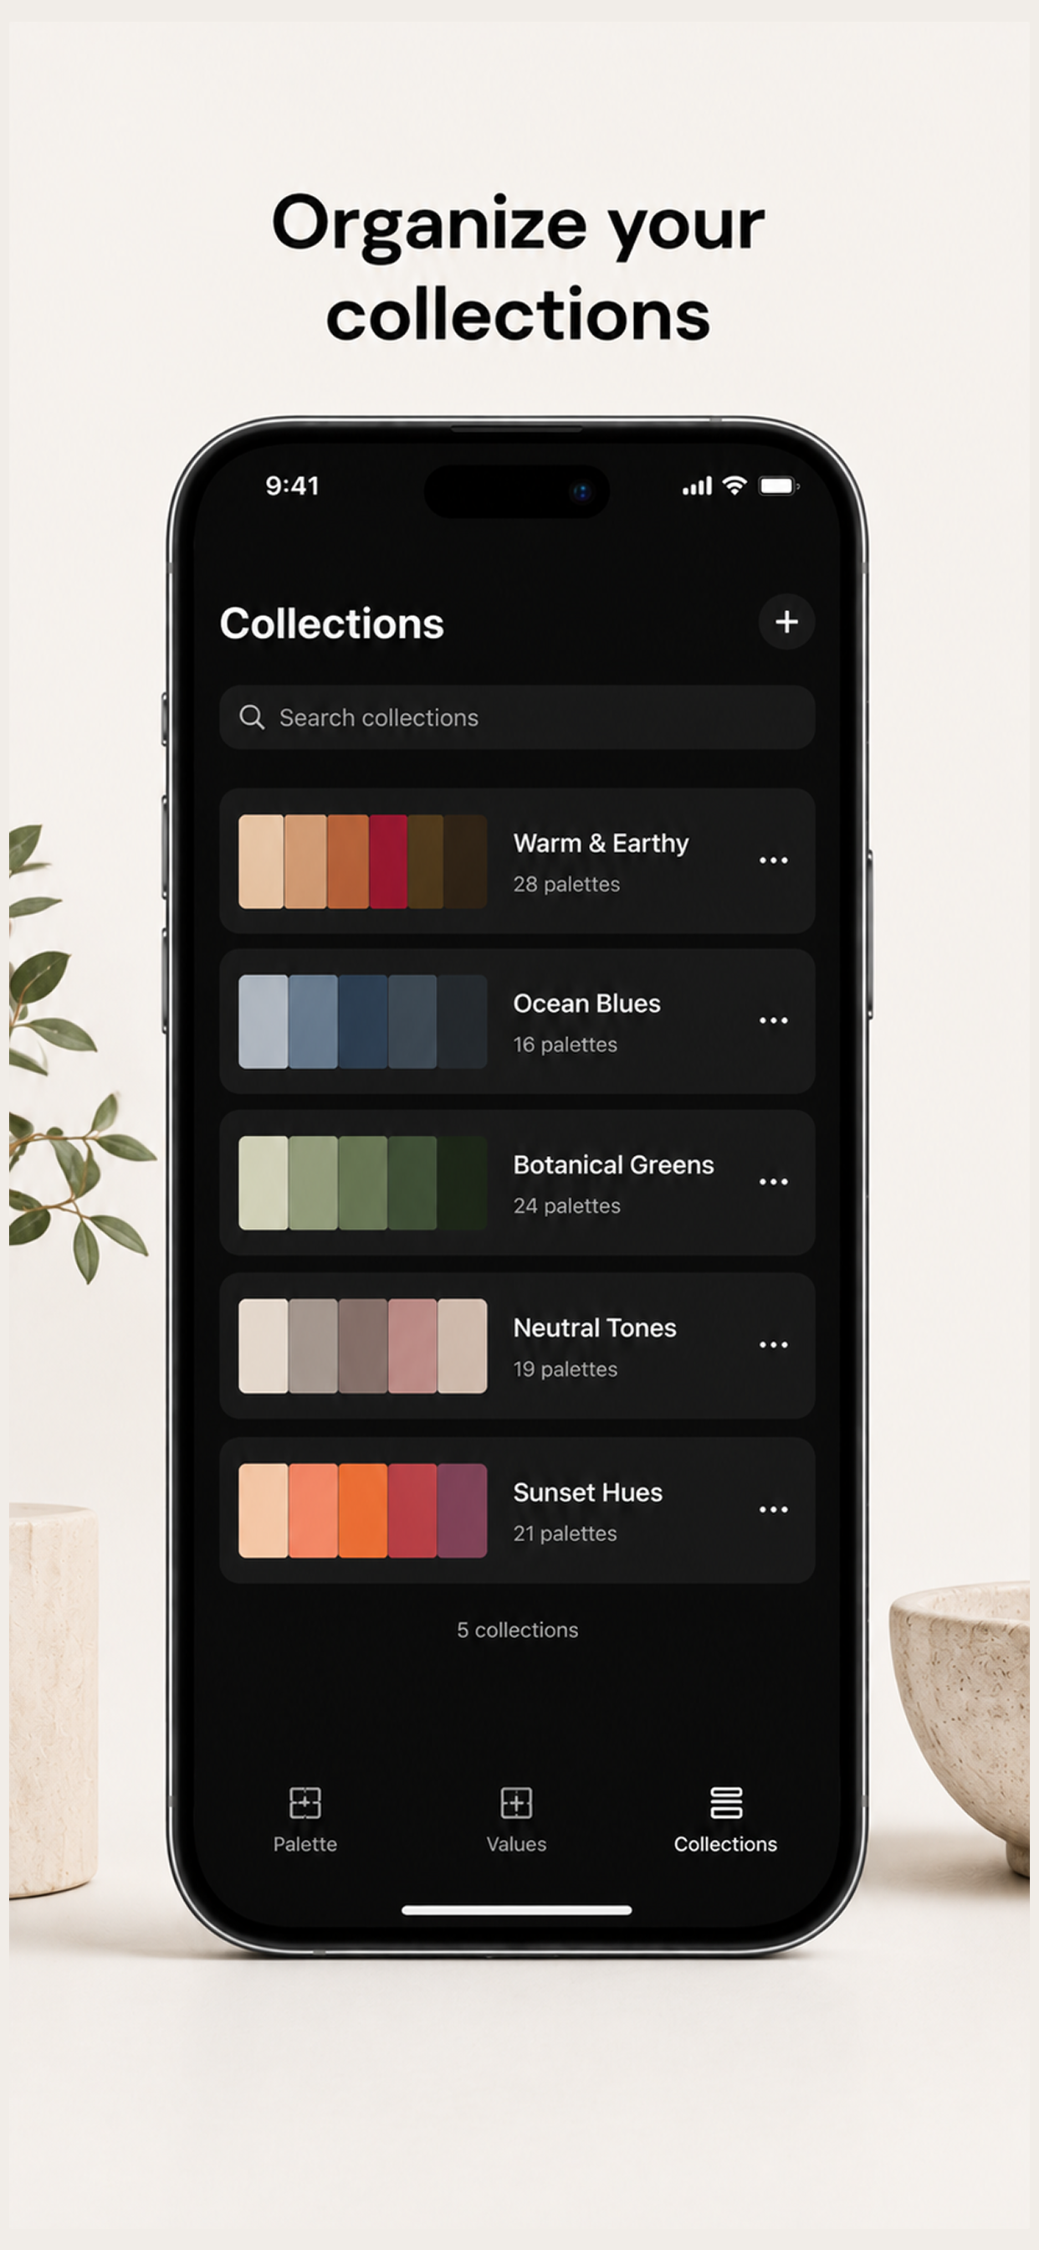Pick the bright orange swatch in Sunset Hues
The image size is (1039, 2250).
[362, 1510]
